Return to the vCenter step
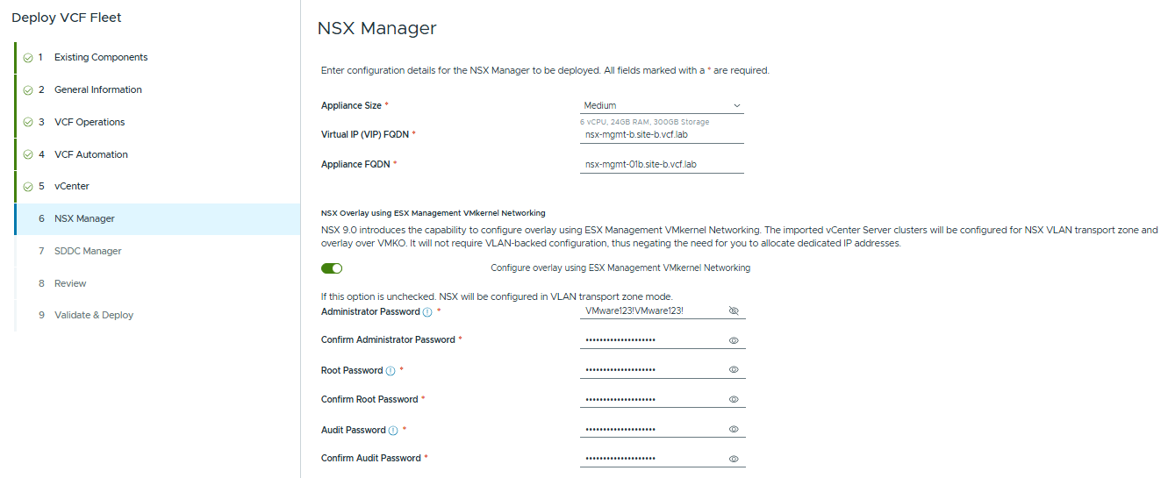 pos(72,186)
